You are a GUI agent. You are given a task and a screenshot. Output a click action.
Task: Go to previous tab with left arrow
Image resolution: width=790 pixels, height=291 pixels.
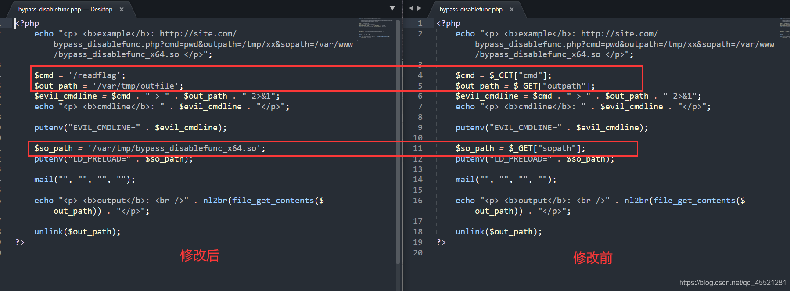[411, 8]
